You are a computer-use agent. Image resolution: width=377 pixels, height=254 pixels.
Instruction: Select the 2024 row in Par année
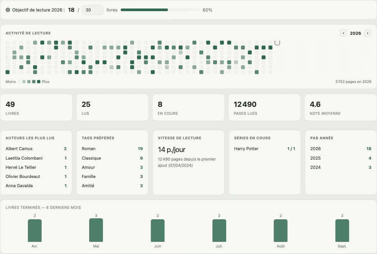coord(341,167)
